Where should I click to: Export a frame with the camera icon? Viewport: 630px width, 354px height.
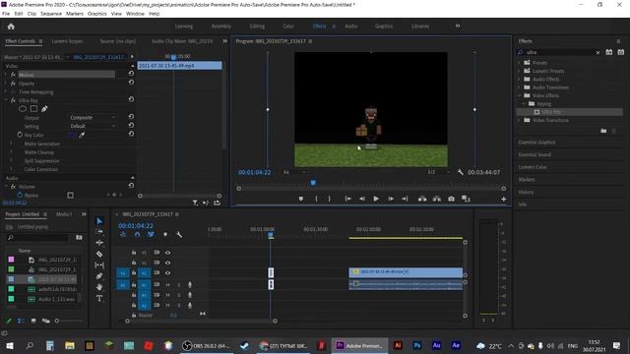(x=451, y=199)
